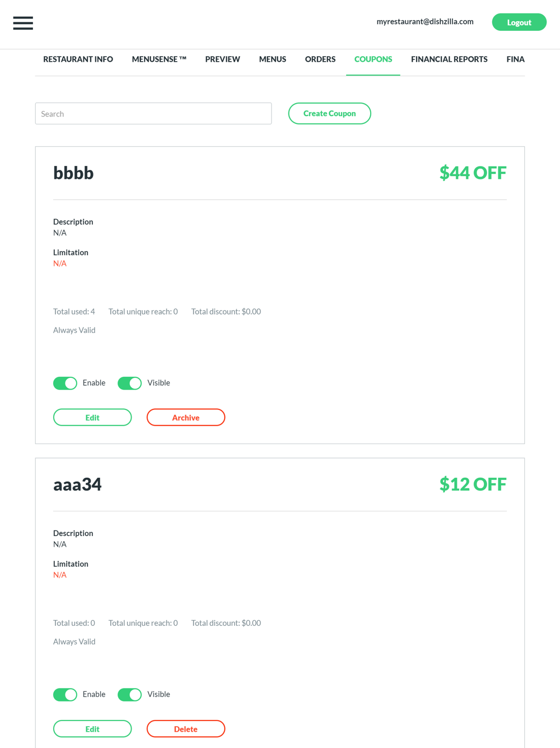Open the Financial Reports tab

point(449,59)
